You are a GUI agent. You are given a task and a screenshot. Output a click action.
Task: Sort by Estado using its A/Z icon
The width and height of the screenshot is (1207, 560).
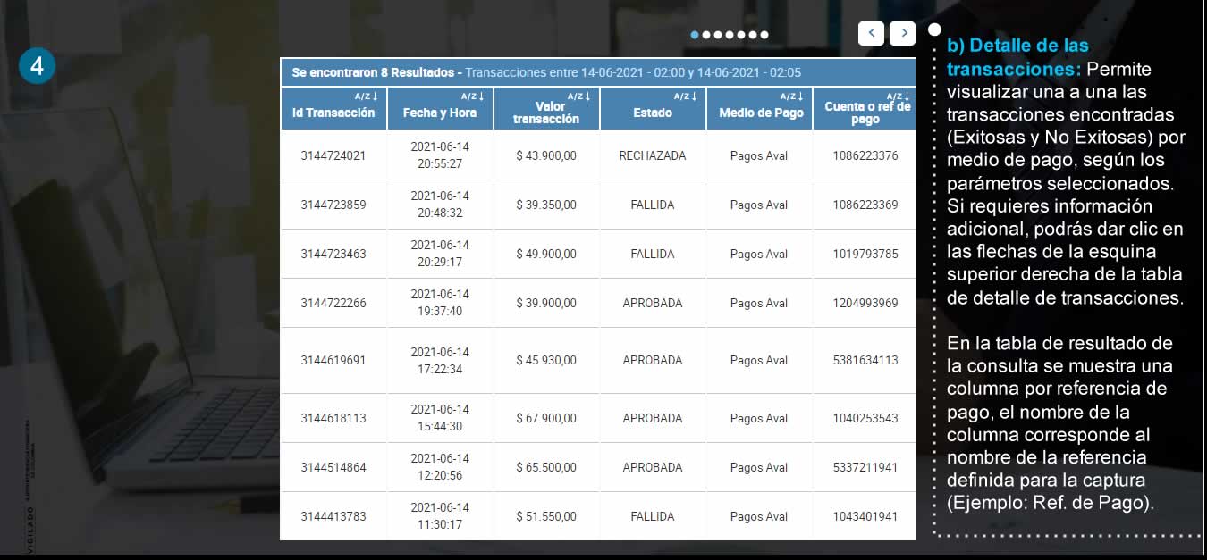tap(685, 96)
